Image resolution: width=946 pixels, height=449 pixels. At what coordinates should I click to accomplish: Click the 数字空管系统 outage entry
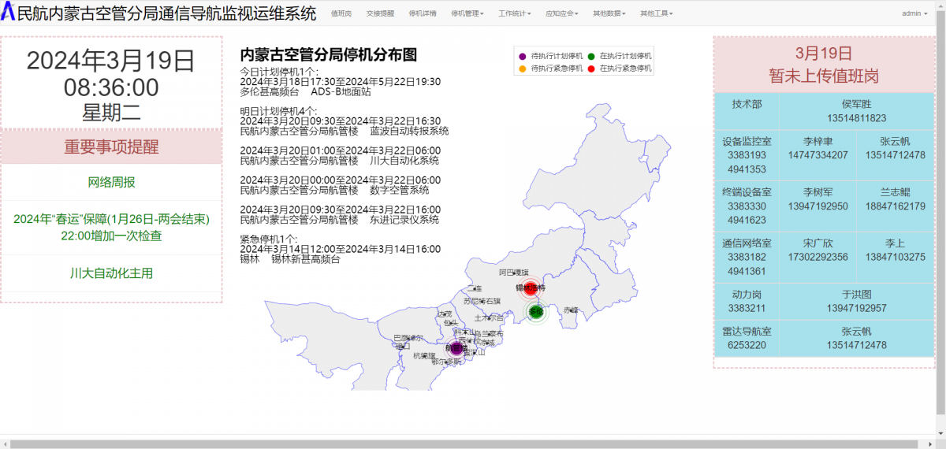[334, 190]
